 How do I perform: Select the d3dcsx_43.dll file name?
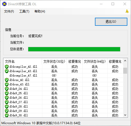click(19, 84)
